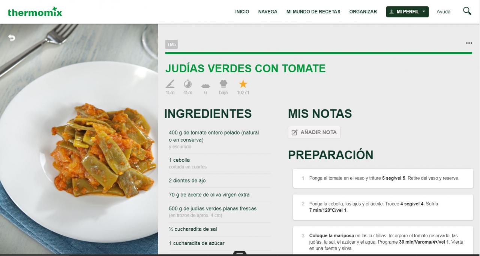
Task: Click the TM5 device badge
Action: pyautogui.click(x=171, y=45)
